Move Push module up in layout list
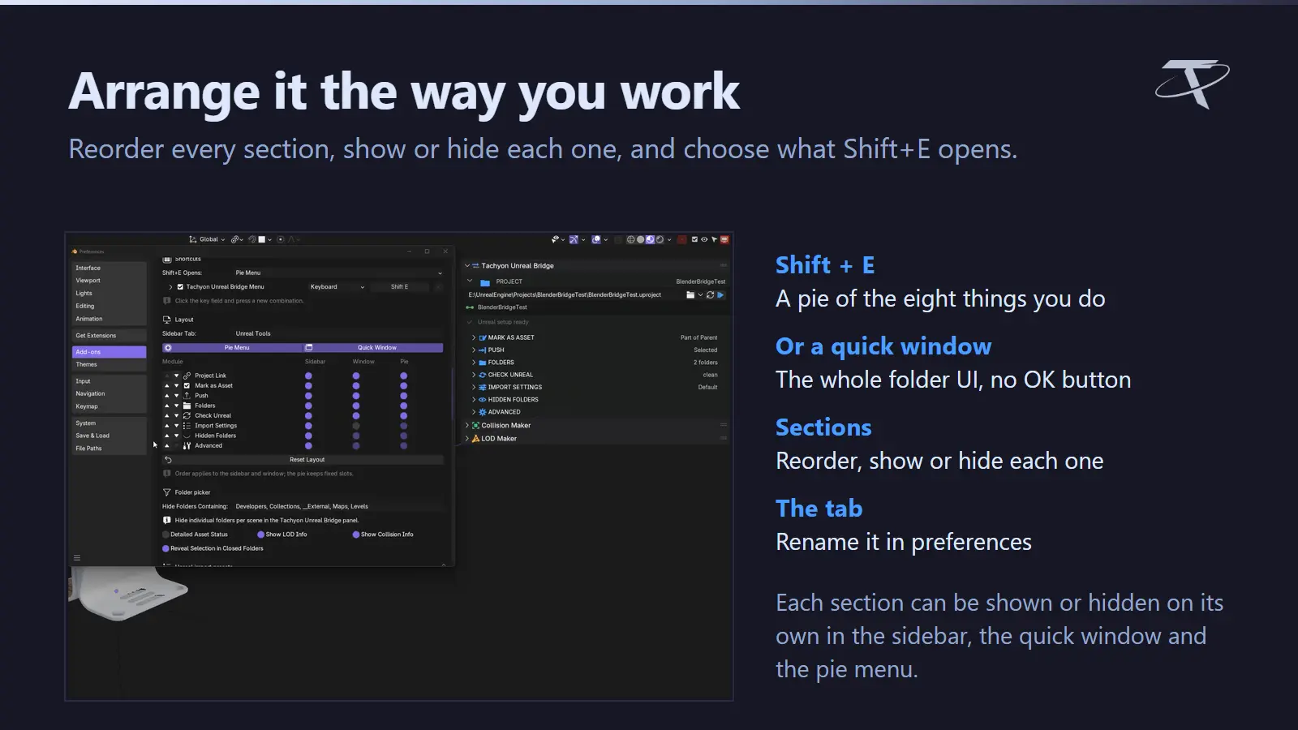This screenshot has width=1298, height=730. pyautogui.click(x=167, y=396)
